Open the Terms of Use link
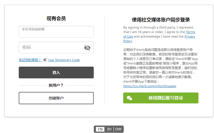The width and height of the screenshot is (214, 133). 128,37
